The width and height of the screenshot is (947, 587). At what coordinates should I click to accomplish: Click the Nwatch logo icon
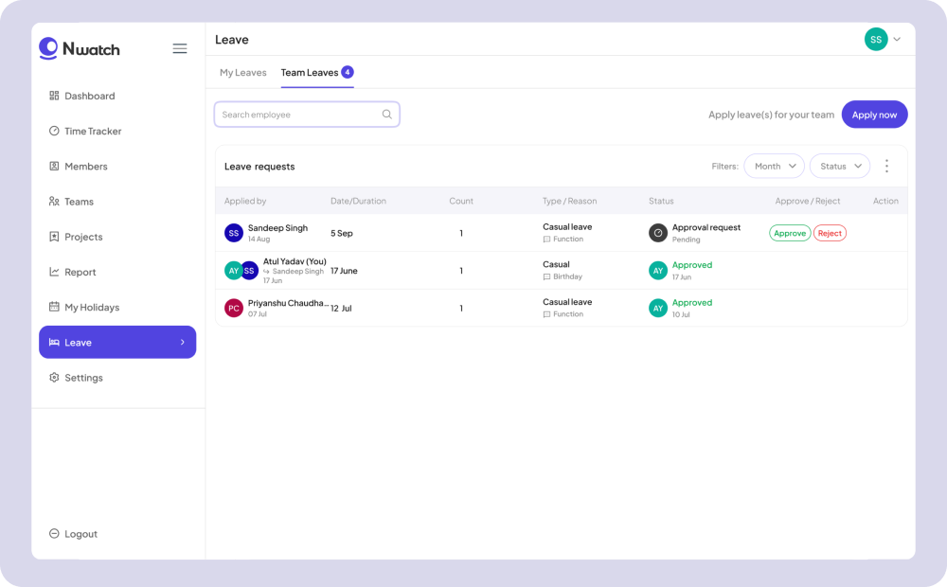48,48
